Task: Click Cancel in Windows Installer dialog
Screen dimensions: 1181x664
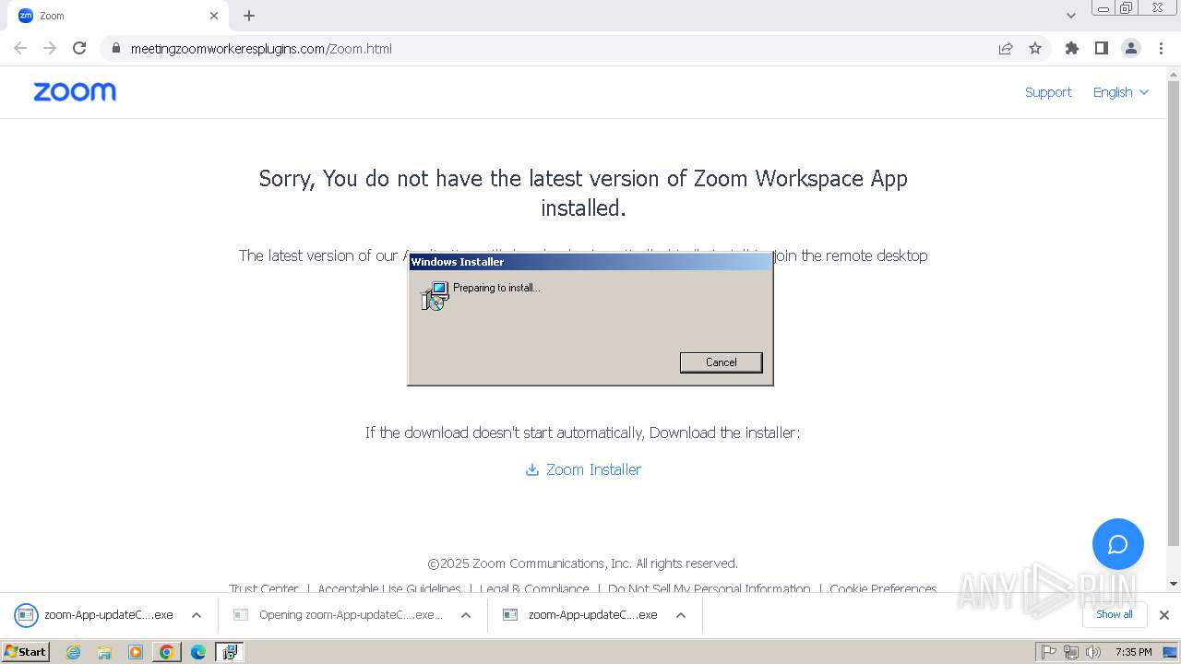Action: (x=721, y=362)
